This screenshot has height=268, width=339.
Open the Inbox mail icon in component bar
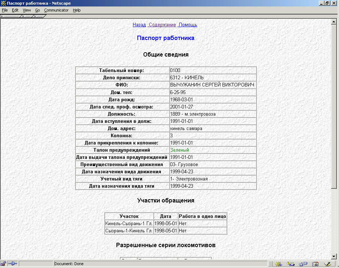(291, 264)
